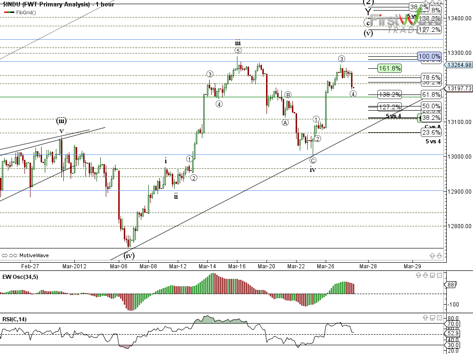
Task: Click the down arrow at price chart bottom-right
Action: click(x=439, y=255)
